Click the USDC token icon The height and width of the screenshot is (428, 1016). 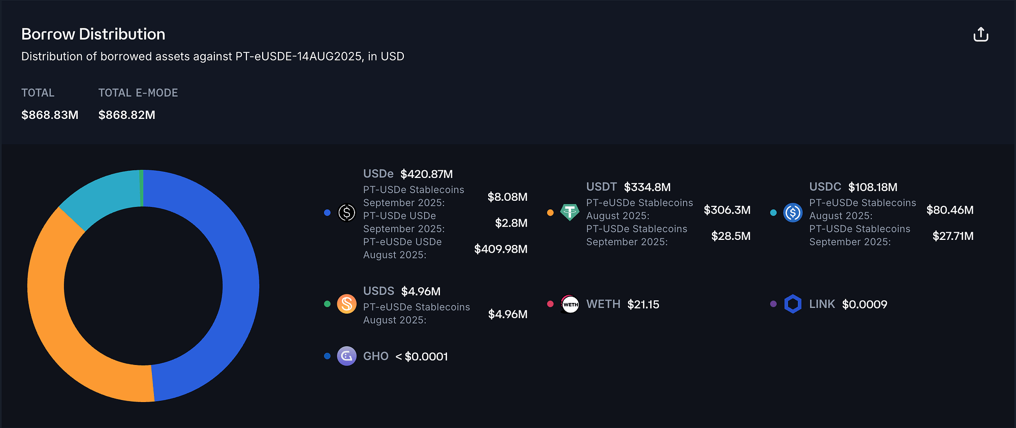tap(792, 212)
